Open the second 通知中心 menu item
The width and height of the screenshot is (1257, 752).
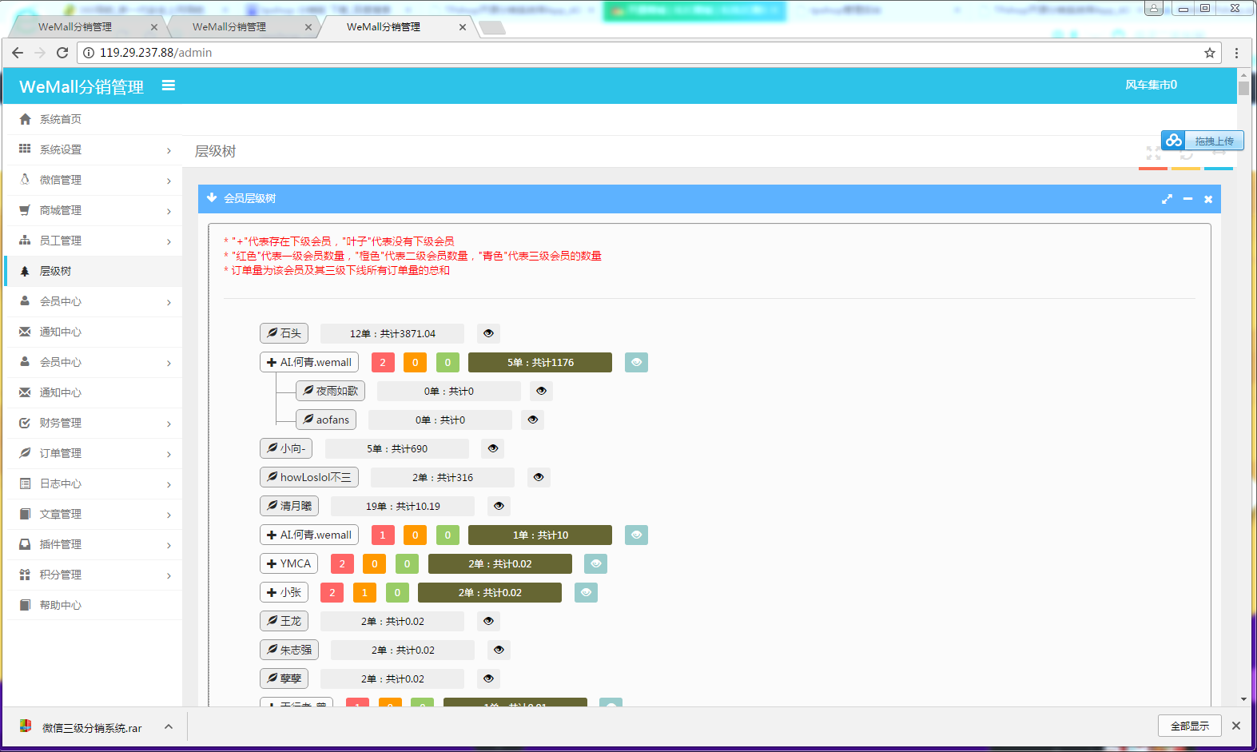pos(93,392)
